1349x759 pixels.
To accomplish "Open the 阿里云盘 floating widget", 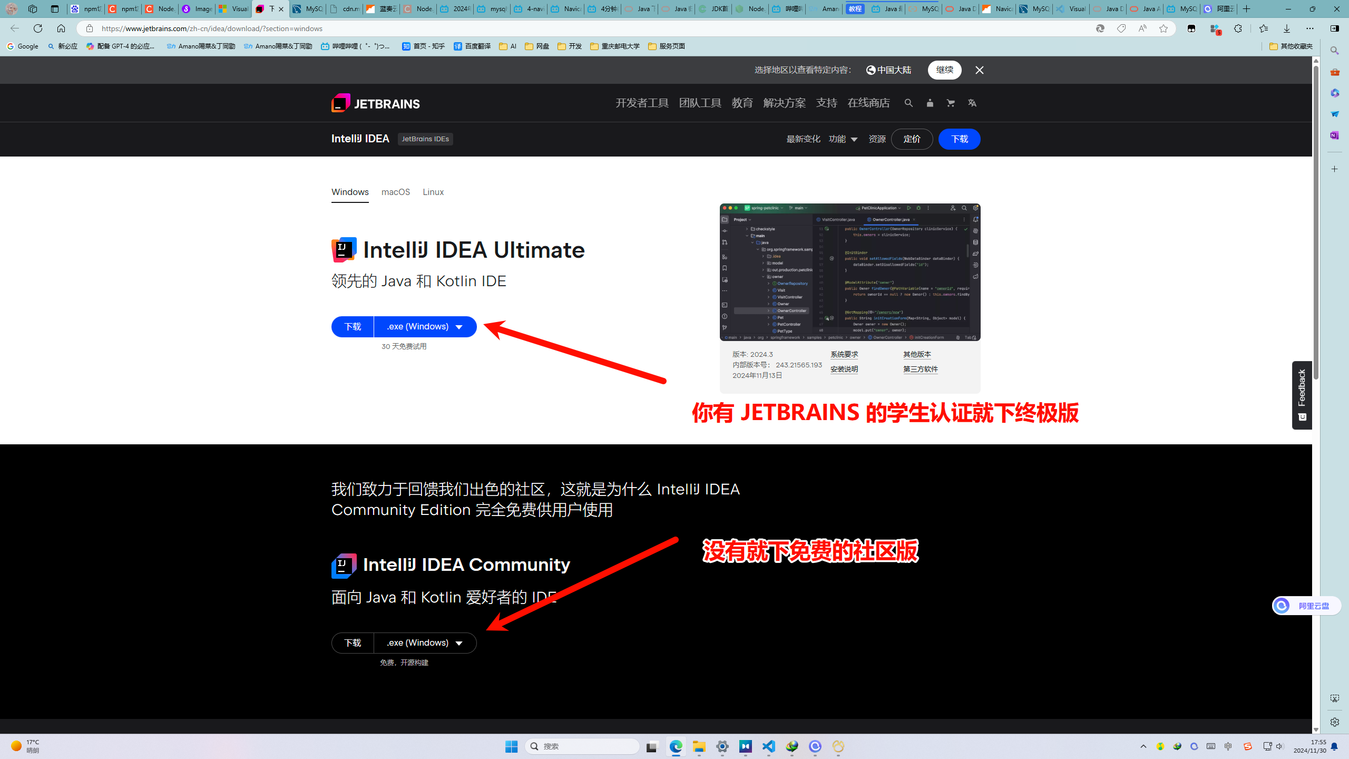I will [1306, 606].
